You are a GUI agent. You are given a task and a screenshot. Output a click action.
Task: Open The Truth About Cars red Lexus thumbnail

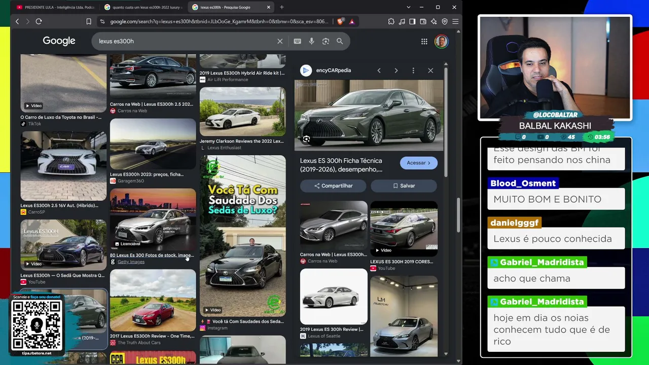(x=153, y=300)
